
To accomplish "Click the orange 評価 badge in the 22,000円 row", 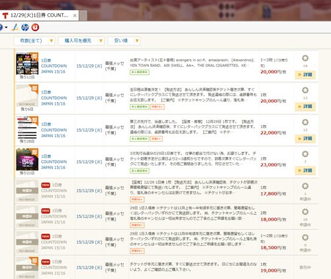I will 156,139.
